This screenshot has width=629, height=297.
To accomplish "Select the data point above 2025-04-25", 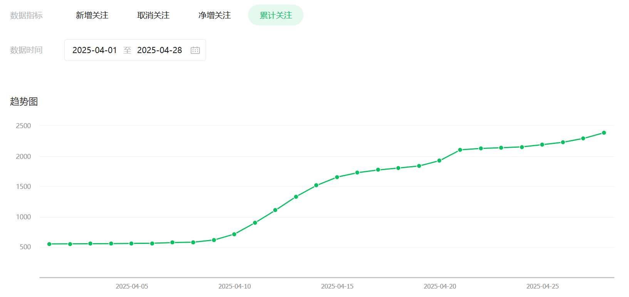I will pos(542,145).
